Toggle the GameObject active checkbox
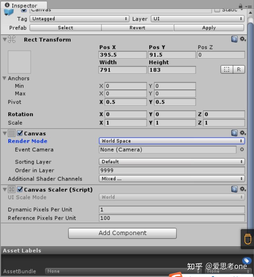The height and width of the screenshot is (277, 254). click(x=24, y=10)
